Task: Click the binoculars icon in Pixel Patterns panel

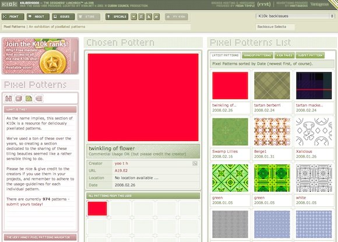Action: pos(9,99)
